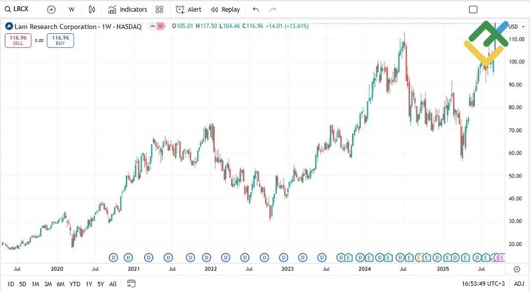Click the close value C116.96
Viewport: 530px width, 291px height.
pyautogui.click(x=253, y=26)
